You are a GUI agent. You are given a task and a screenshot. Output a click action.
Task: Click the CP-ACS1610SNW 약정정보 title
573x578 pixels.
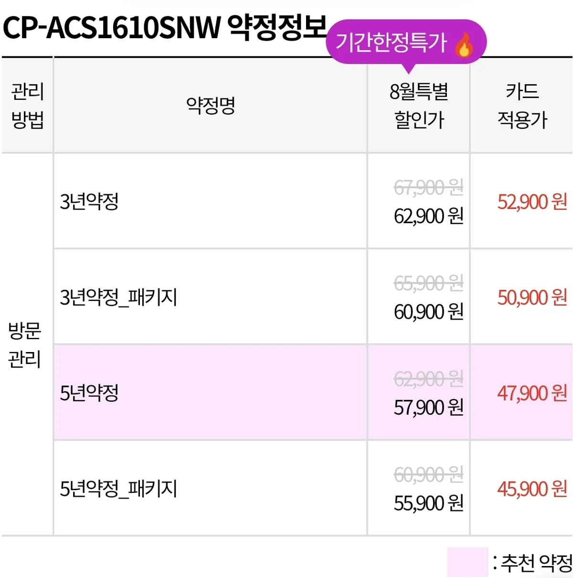(x=165, y=27)
